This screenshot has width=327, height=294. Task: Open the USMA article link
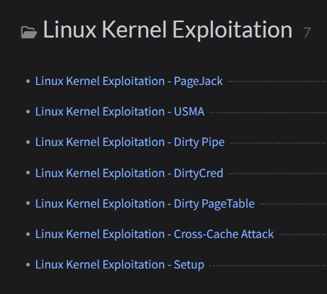point(120,112)
